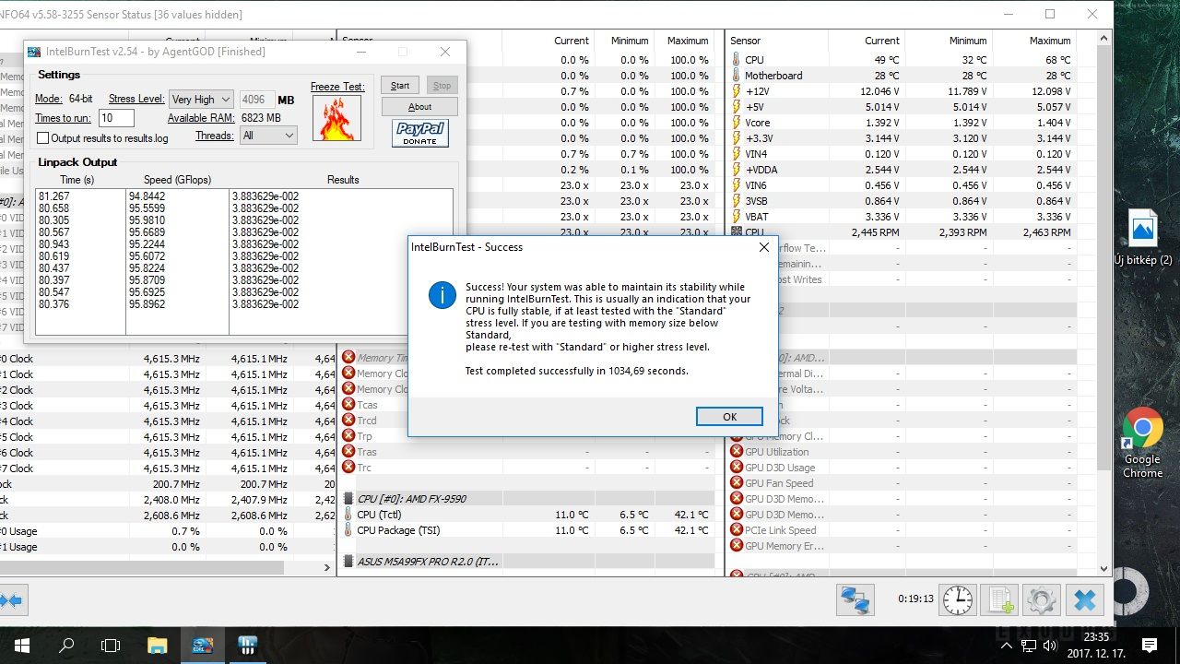Click the taskbar Search magnifier icon
Image resolution: width=1180 pixels, height=664 pixels.
tap(66, 646)
